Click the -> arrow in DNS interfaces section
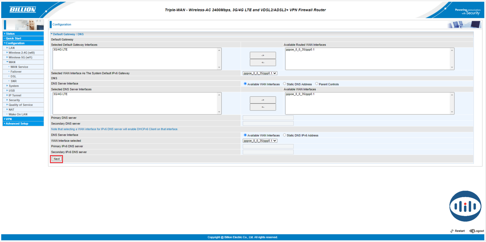This screenshot has height=242, width=486. (263, 100)
